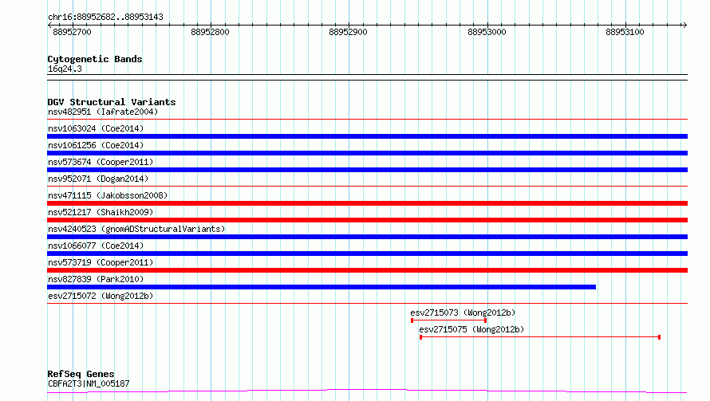Image resolution: width=710 pixels, height=401 pixels.
Task: Select variant label nsv471115 (Jakobsson2008)
Action: [x=108, y=195]
